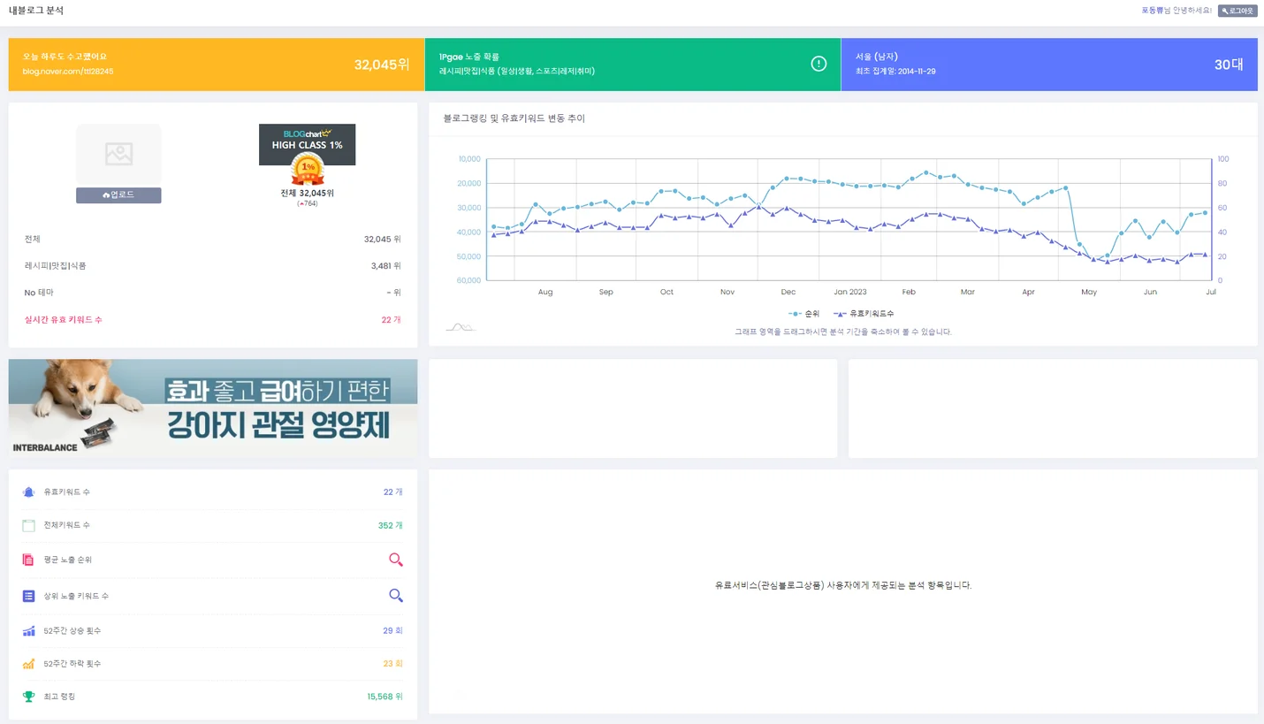1264x724 pixels.
Task: Click the 29 회 rise count value
Action: (x=392, y=631)
